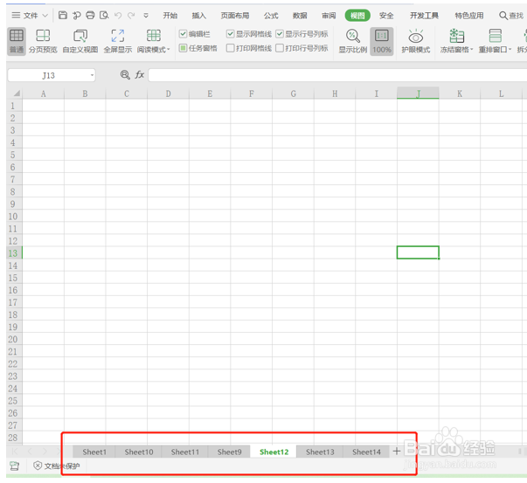Open the 文件 menu dropdown
The image size is (527, 483).
[x=30, y=16]
